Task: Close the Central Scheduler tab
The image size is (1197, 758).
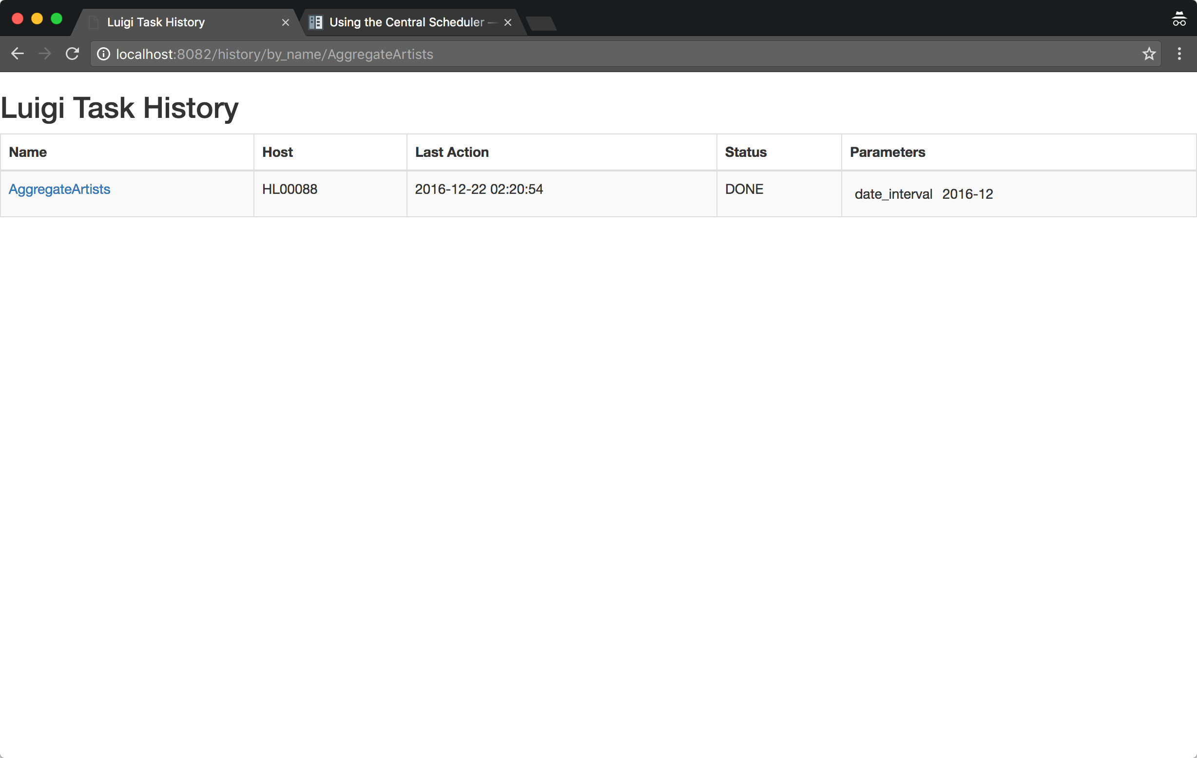Action: 507,22
